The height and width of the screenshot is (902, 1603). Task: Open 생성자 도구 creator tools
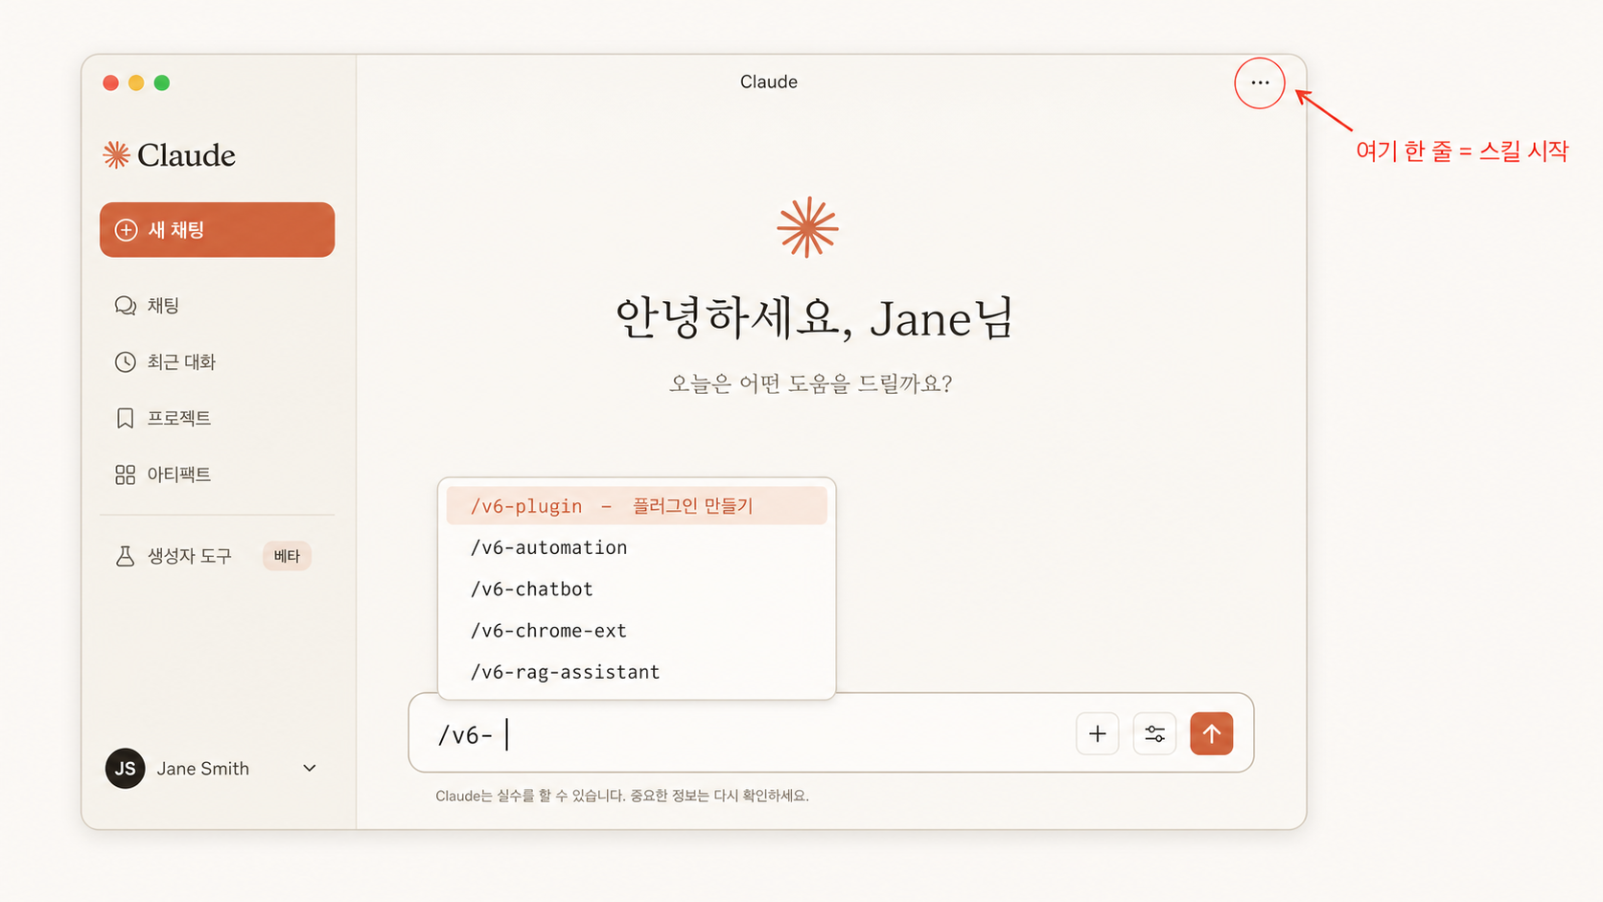pos(189,556)
